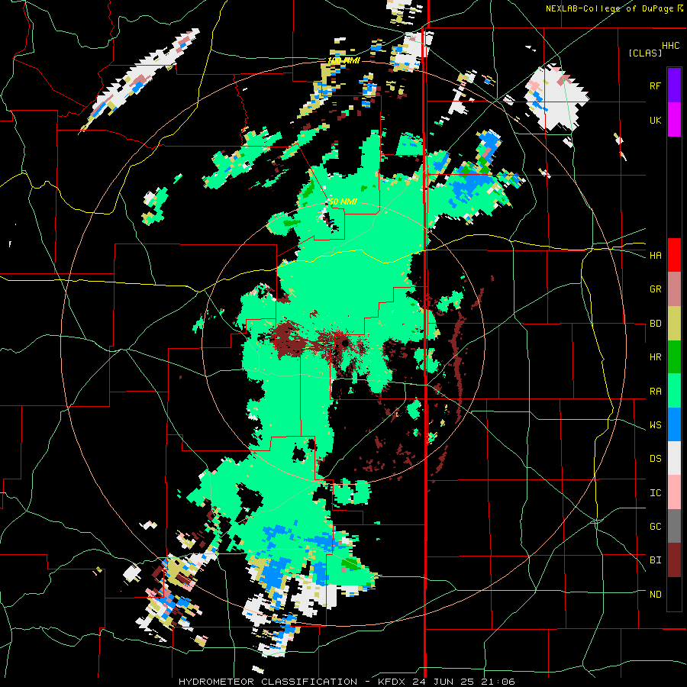Click the 100 NMI range ring label

[343, 61]
